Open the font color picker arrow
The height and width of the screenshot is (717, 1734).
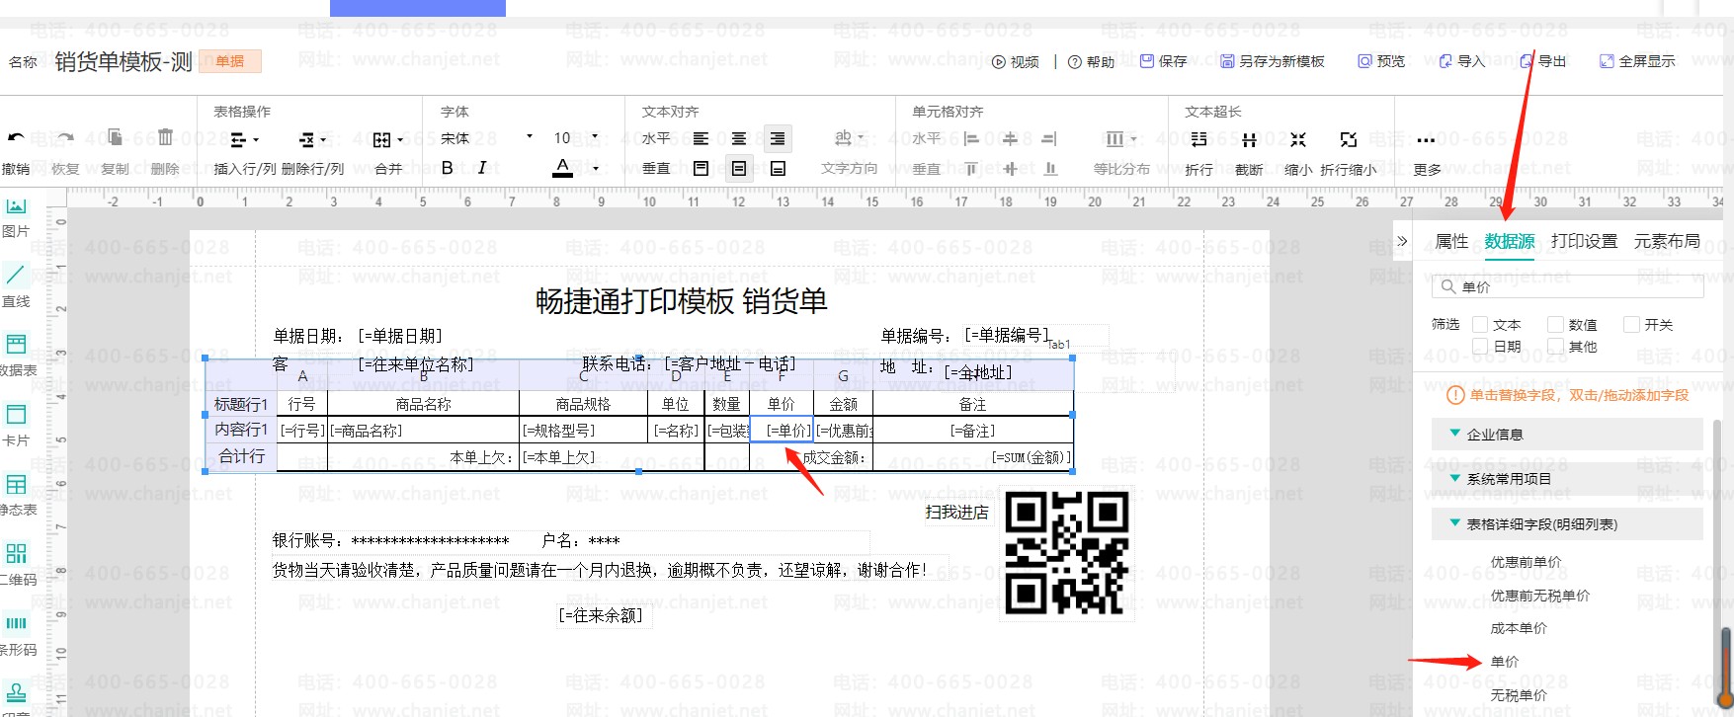coord(596,169)
